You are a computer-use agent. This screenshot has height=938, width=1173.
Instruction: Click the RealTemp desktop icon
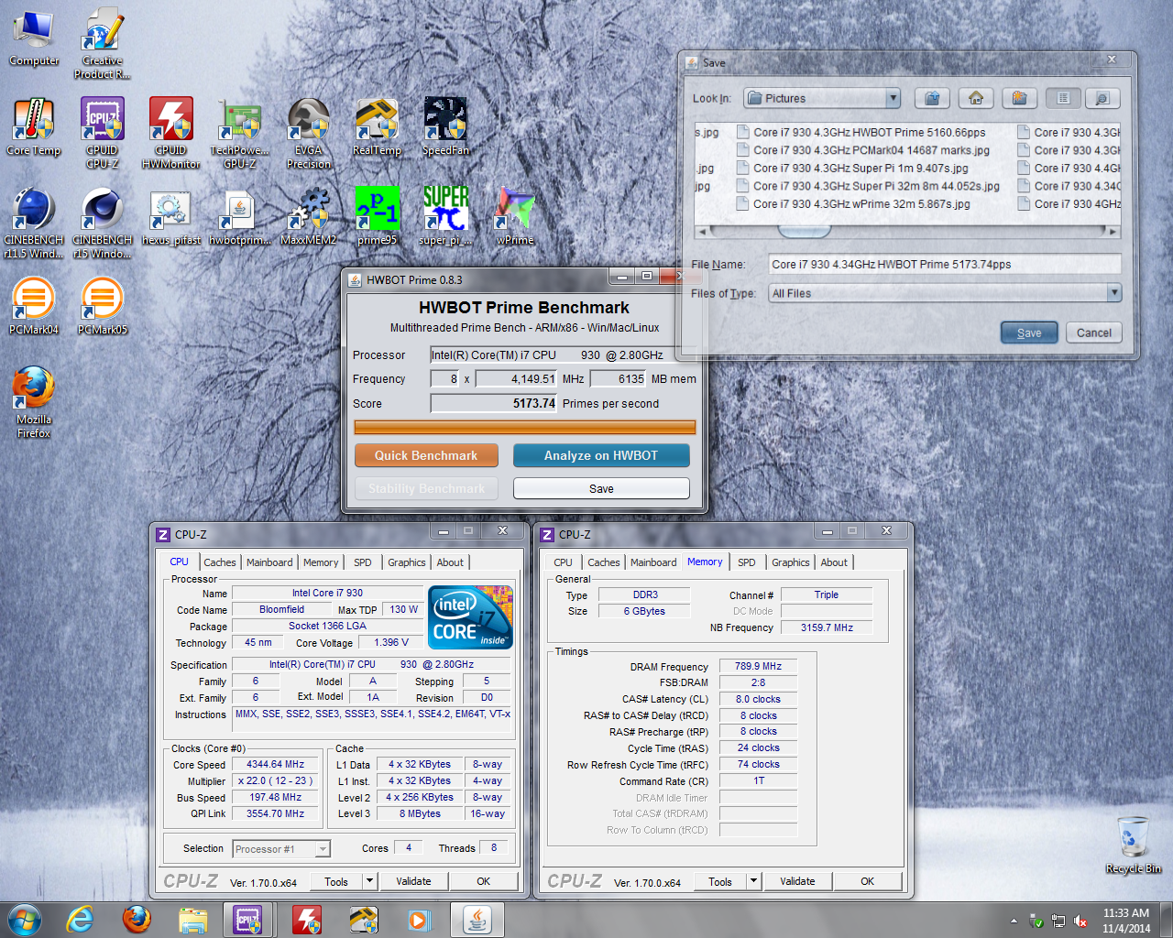[377, 127]
